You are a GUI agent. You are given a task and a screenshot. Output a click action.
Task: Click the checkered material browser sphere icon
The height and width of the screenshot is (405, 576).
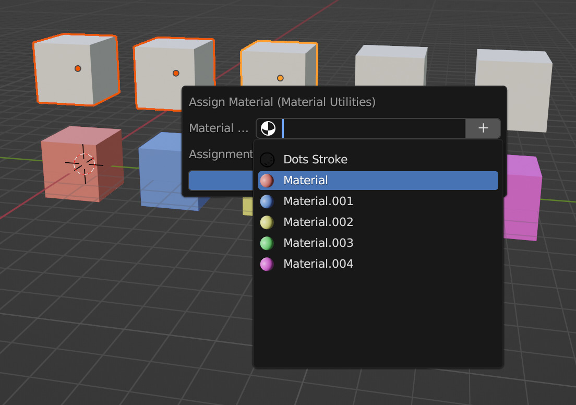click(x=268, y=128)
